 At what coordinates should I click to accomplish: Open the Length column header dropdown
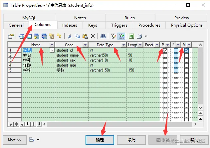click(x=140, y=45)
